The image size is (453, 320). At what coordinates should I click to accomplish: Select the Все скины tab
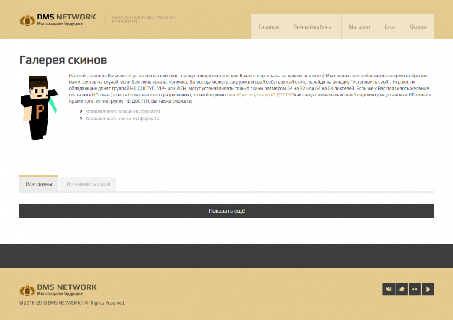click(x=39, y=184)
